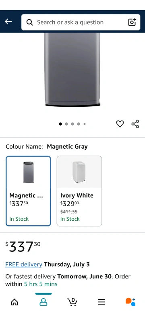Tap the back arrow icon
The width and height of the screenshot is (145, 311).
[x=8, y=22]
